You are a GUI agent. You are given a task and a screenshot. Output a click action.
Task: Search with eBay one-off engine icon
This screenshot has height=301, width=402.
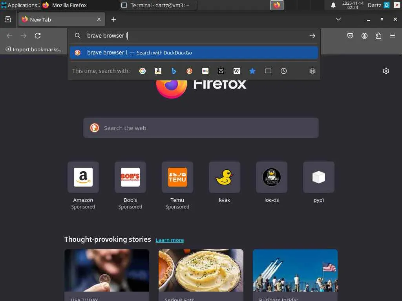(x=205, y=71)
